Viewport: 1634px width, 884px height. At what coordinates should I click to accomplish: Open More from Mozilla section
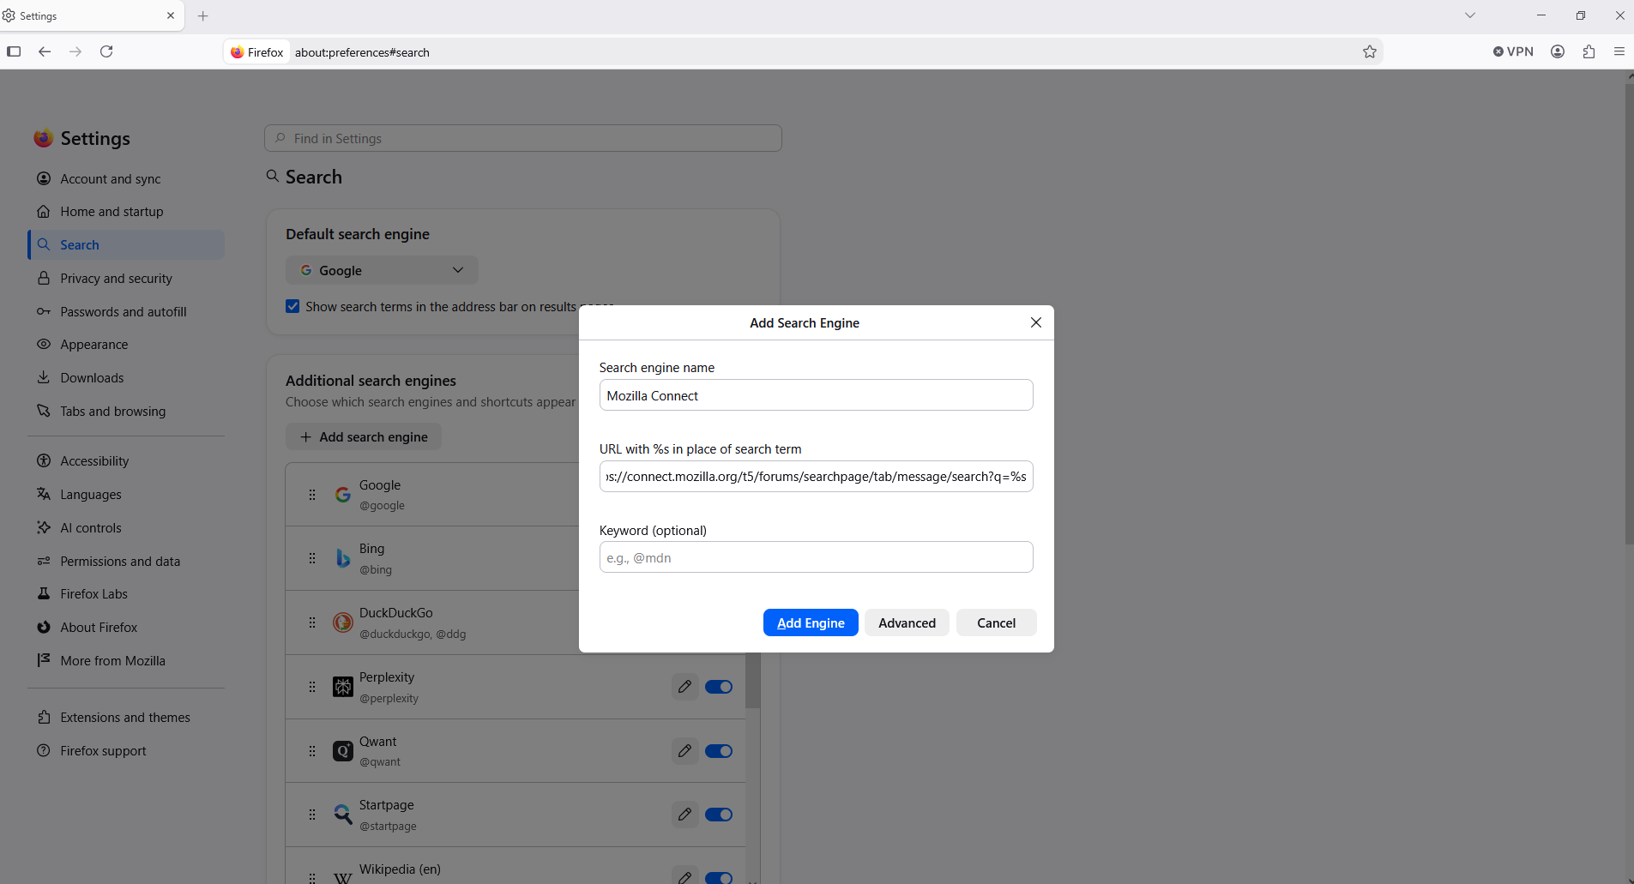127,660
